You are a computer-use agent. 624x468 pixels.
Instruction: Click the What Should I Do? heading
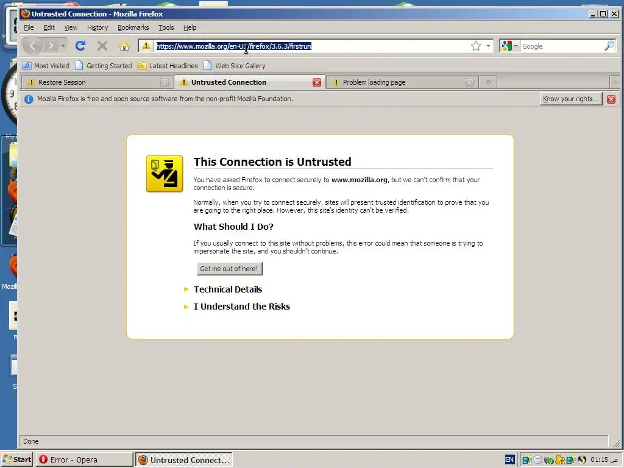point(233,227)
